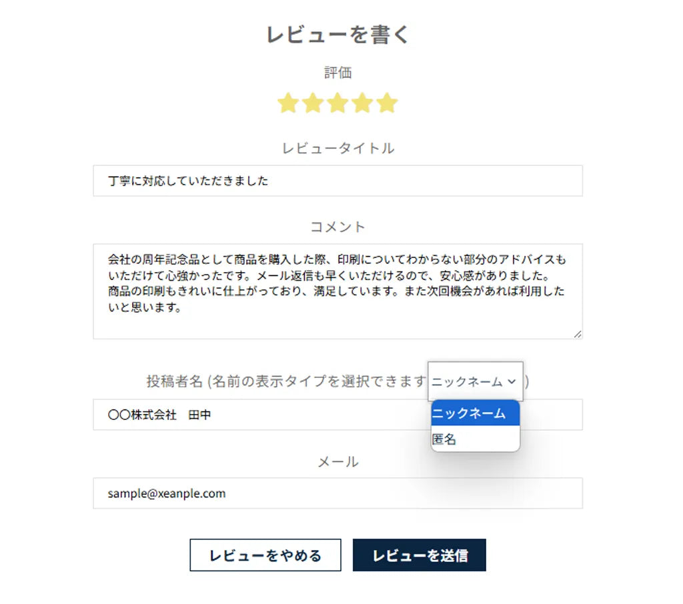The image size is (683, 604).
Task: Click the メール address field
Action: pyautogui.click(x=337, y=493)
